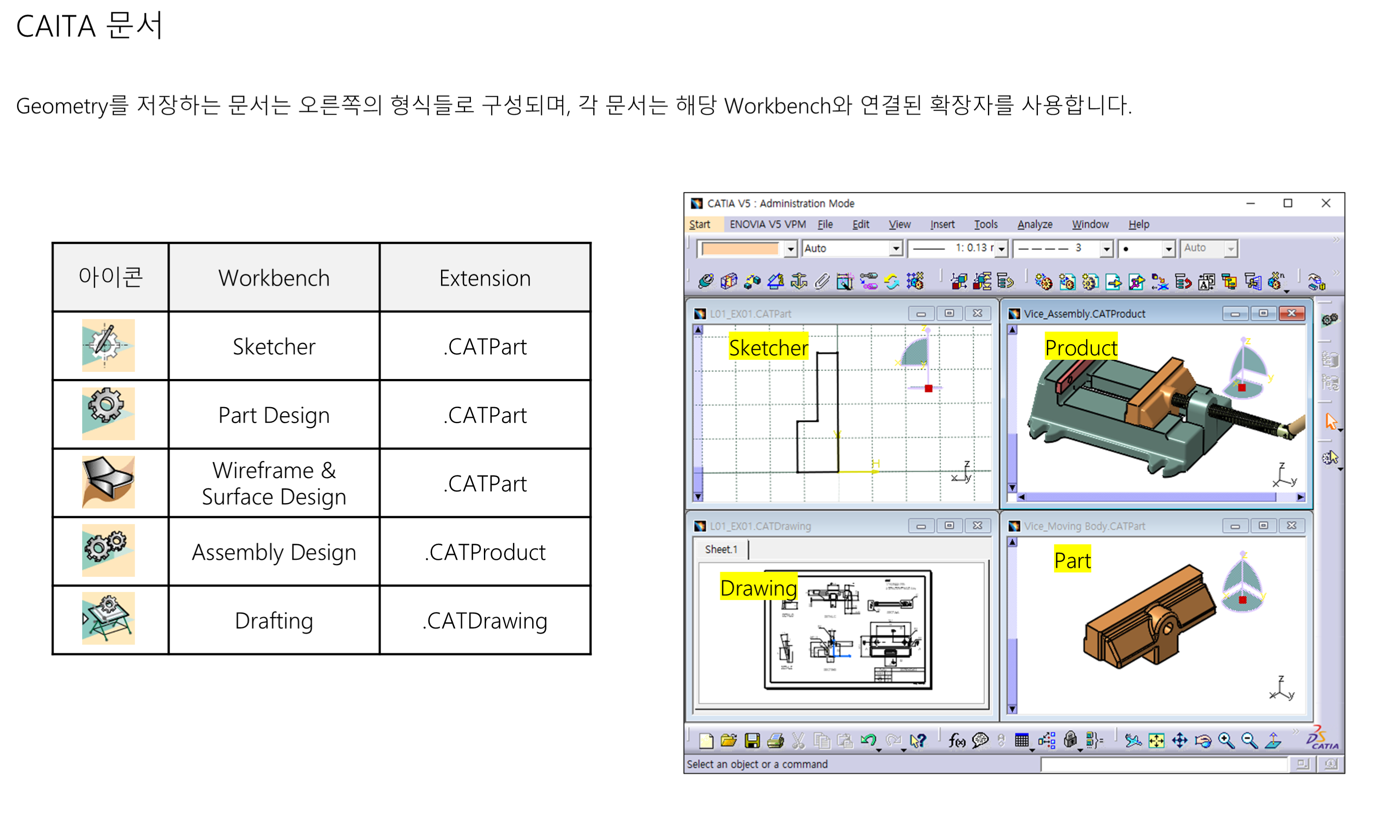Open the line thickness dropdown
The width and height of the screenshot is (1395, 837).
tap(1001, 249)
